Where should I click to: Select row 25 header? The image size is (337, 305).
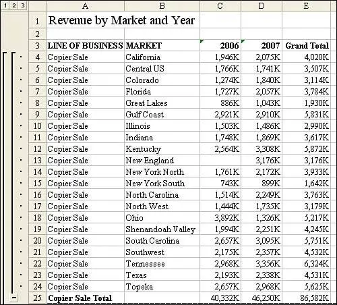pos(37,298)
